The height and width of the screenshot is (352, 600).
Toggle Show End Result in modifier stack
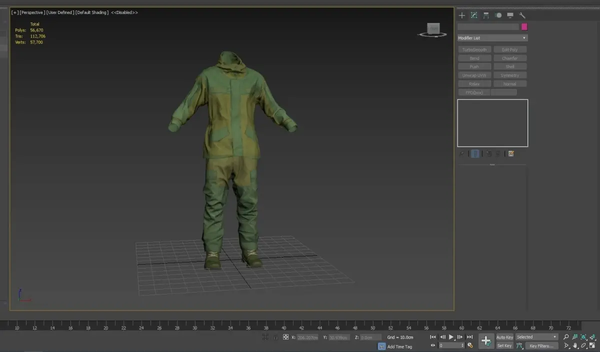[475, 154]
